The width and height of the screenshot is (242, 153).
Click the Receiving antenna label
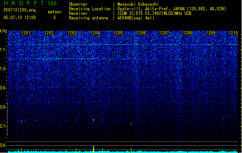[88, 18]
